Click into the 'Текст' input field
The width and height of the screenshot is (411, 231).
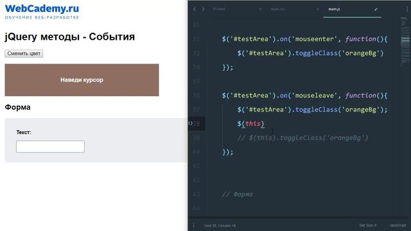click(50, 146)
